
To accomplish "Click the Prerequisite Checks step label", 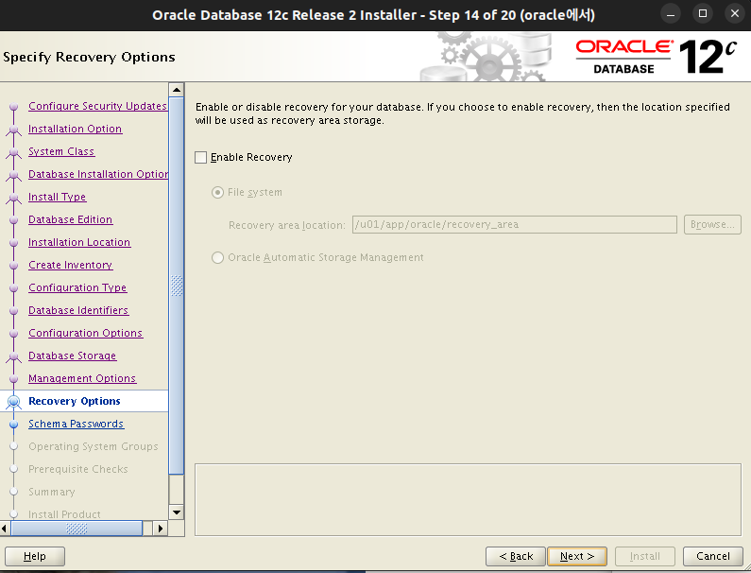I will point(78,469).
